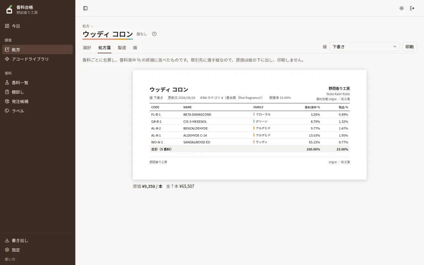Screen dimensions: 424x265
Task: Click the ウッディ family cell
Action: (261, 142)
